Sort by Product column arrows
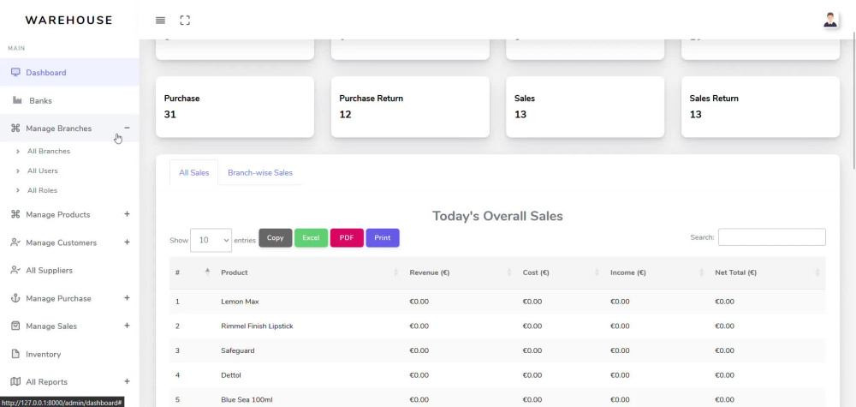Viewport: 856px width, 407px height. point(395,272)
